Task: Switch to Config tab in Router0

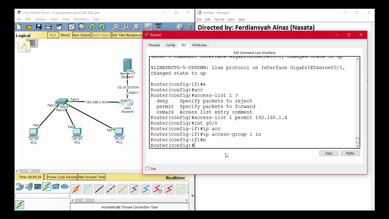Action: (x=170, y=45)
